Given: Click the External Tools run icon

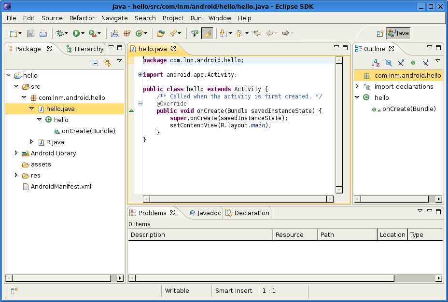Looking at the screenshot, I should pos(92,33).
